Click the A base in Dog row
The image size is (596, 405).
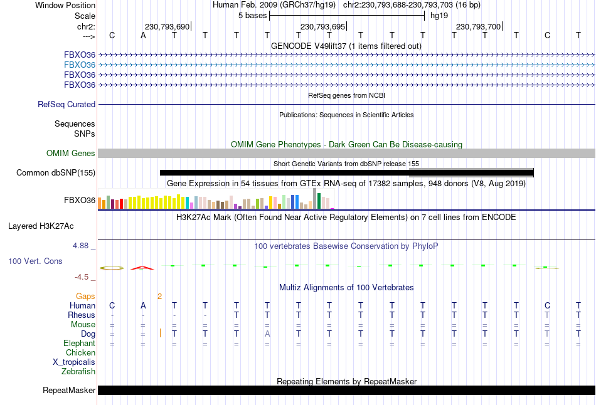tap(267, 334)
